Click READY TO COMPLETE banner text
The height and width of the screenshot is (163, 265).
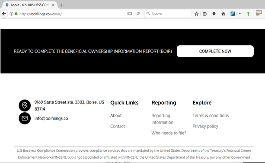point(93,51)
